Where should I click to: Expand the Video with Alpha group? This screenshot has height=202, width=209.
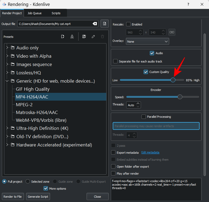click(x=7, y=56)
